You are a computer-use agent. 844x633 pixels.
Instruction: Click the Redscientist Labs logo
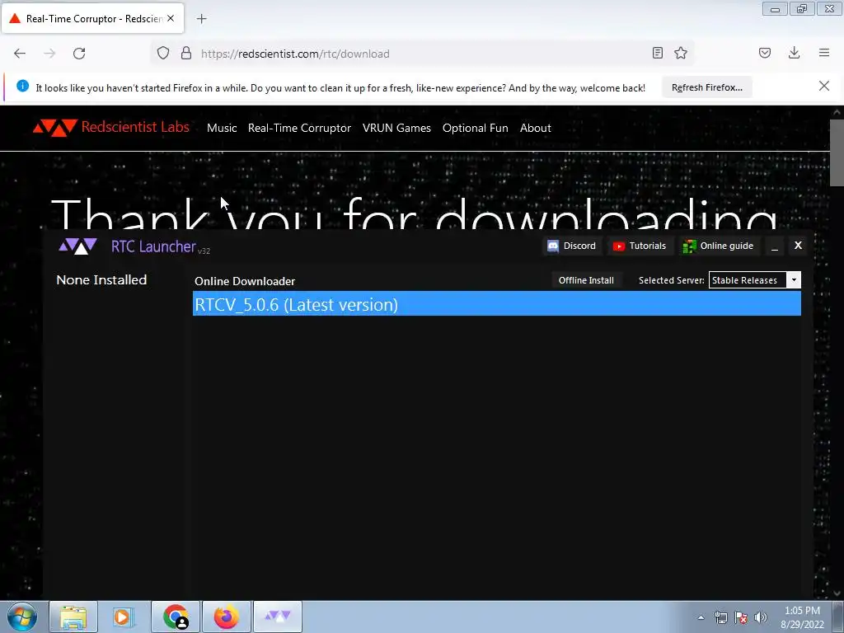click(x=111, y=128)
